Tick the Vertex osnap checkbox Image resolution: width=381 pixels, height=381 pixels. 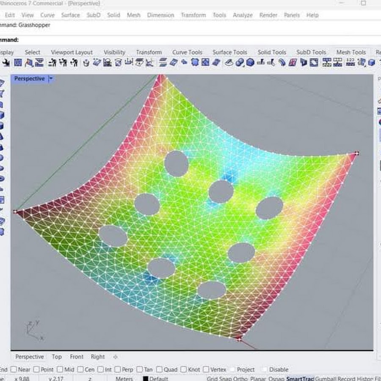[x=207, y=370]
